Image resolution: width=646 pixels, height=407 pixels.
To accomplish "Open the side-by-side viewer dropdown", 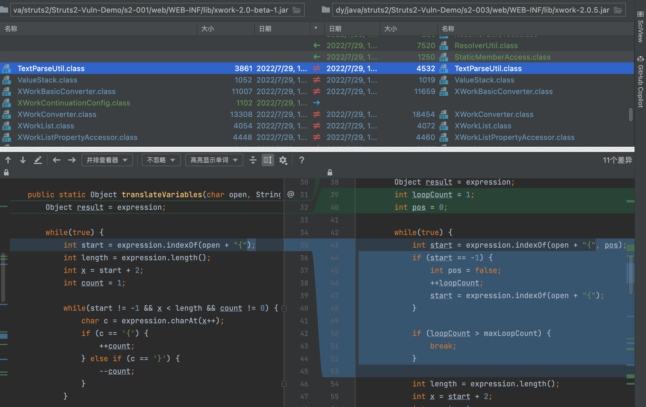I will [x=107, y=160].
